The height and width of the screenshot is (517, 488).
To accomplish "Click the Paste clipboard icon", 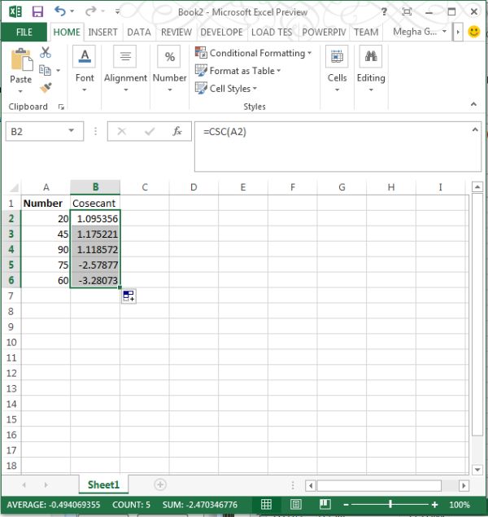I will pos(22,59).
